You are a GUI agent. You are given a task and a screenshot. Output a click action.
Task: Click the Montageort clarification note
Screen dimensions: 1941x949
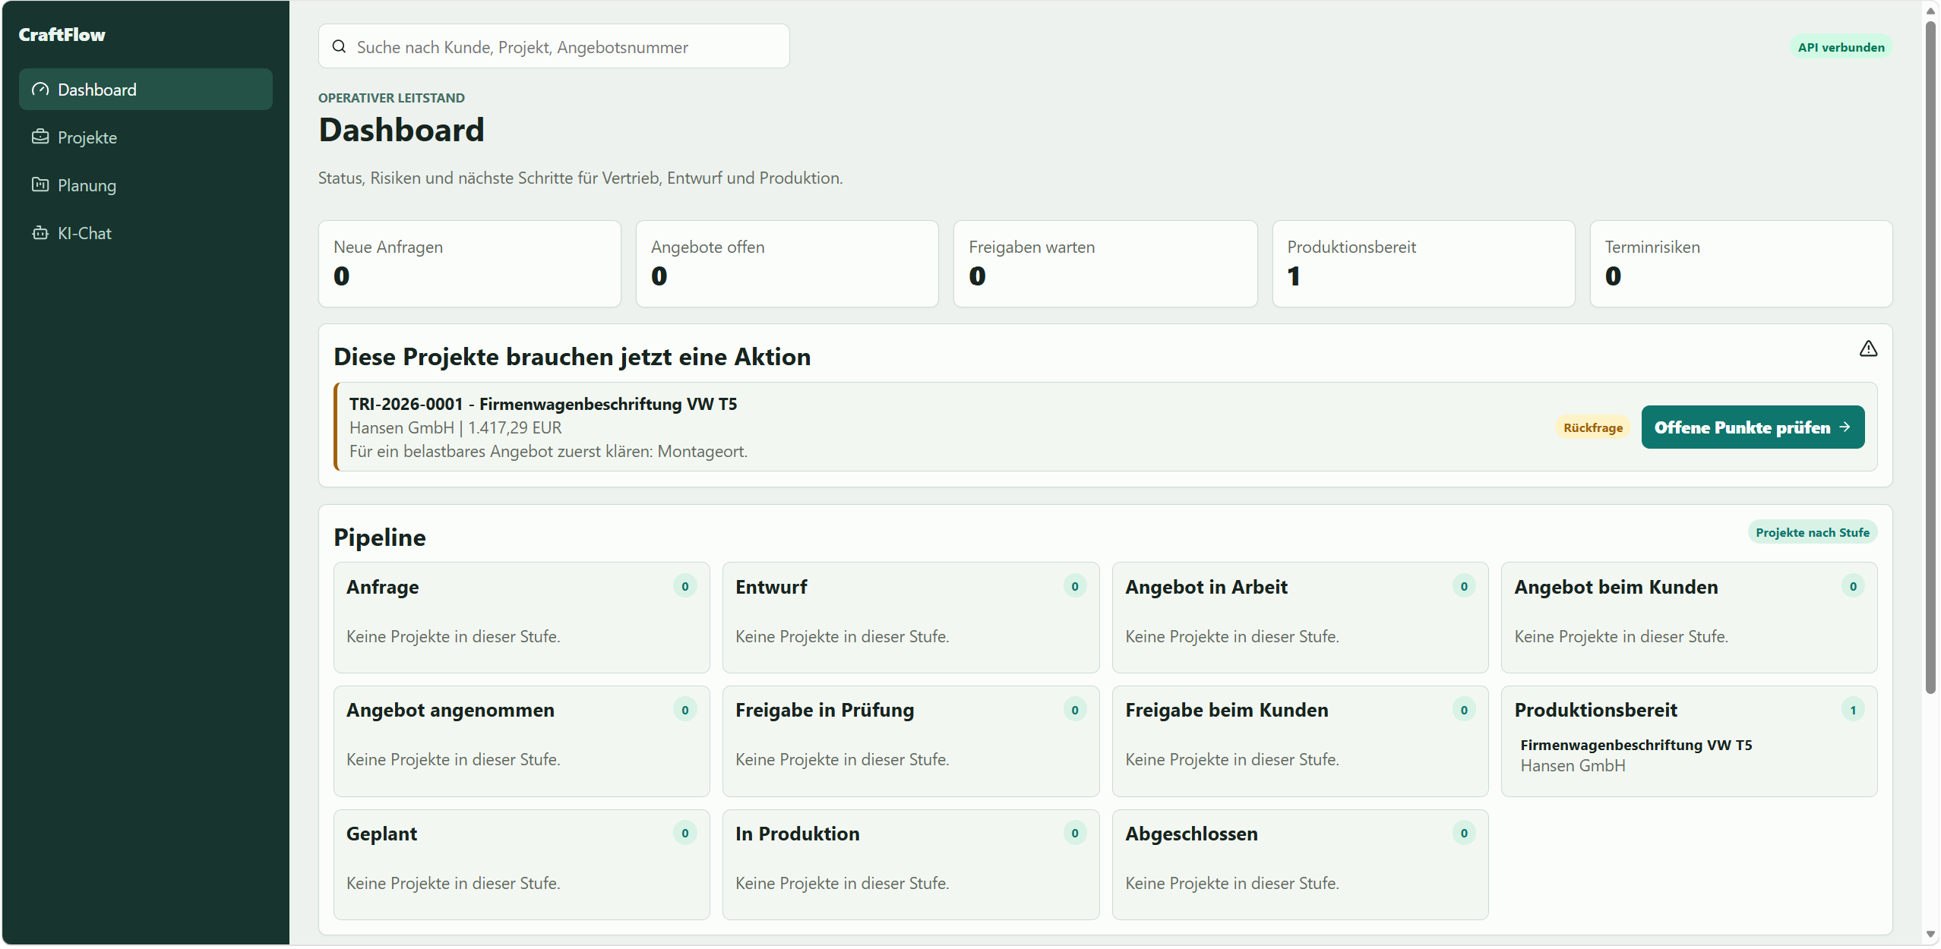548,452
